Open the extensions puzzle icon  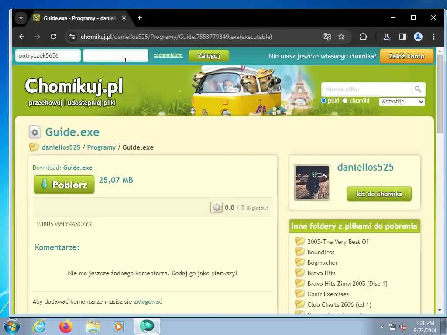[363, 37]
